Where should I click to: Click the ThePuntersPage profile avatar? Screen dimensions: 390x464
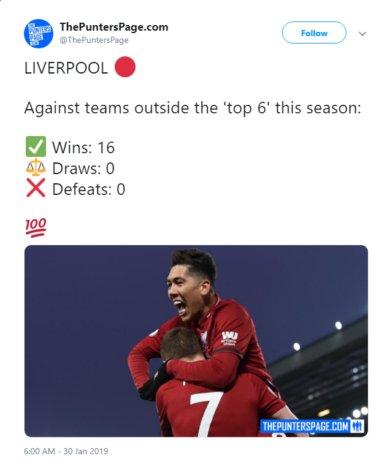tap(39, 34)
